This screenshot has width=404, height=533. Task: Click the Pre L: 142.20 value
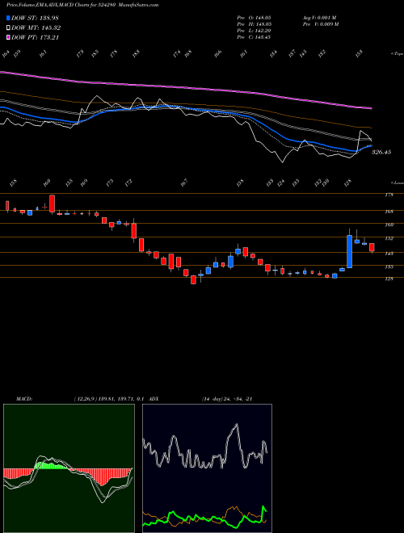click(254, 31)
